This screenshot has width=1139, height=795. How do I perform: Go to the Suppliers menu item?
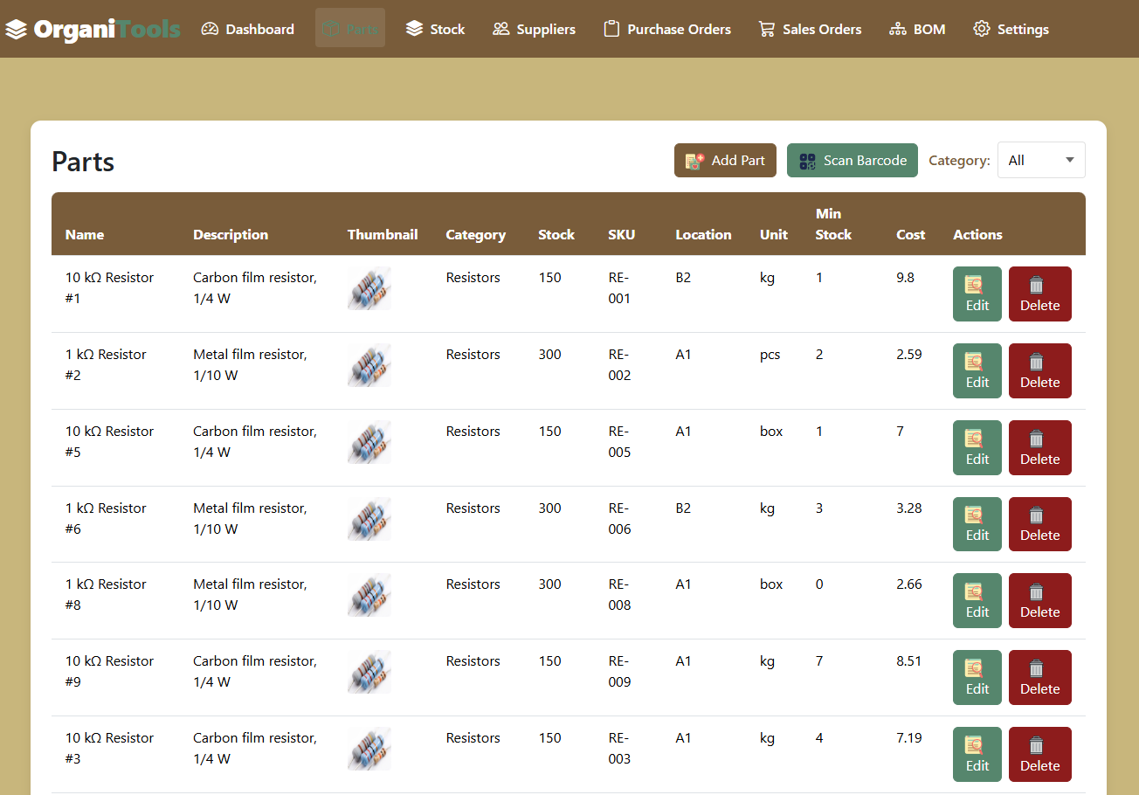[x=534, y=29]
